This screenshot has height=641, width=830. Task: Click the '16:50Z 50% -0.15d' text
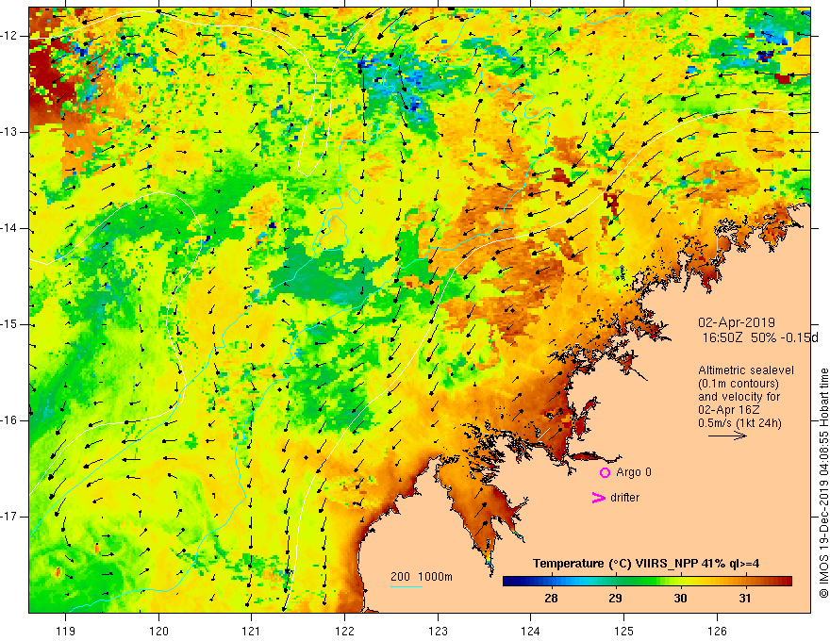[760, 337]
